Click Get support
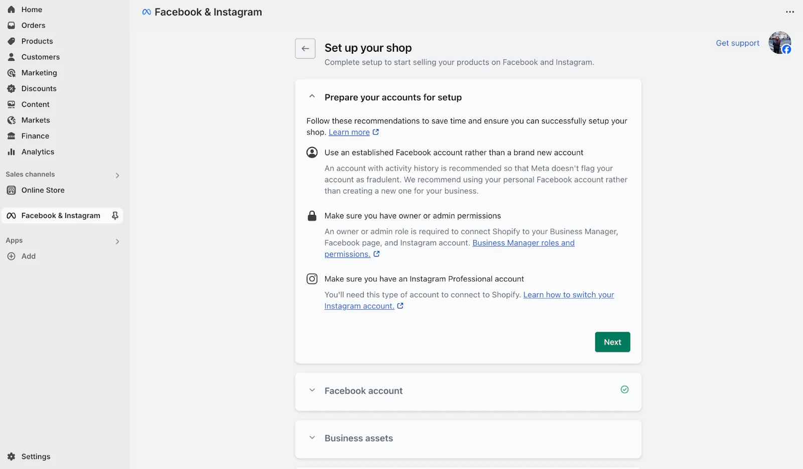Image resolution: width=803 pixels, height=469 pixels. (737, 43)
